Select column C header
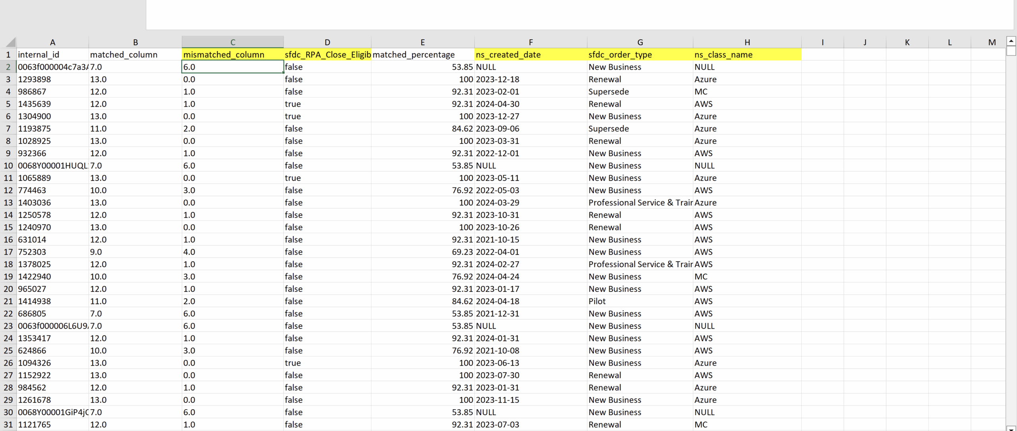 tap(232, 42)
